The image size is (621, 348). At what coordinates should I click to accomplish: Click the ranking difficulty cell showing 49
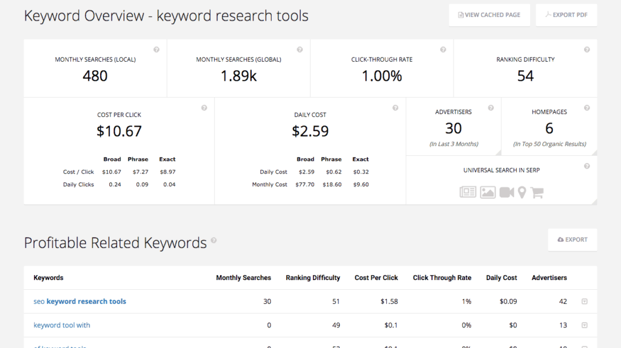click(336, 325)
